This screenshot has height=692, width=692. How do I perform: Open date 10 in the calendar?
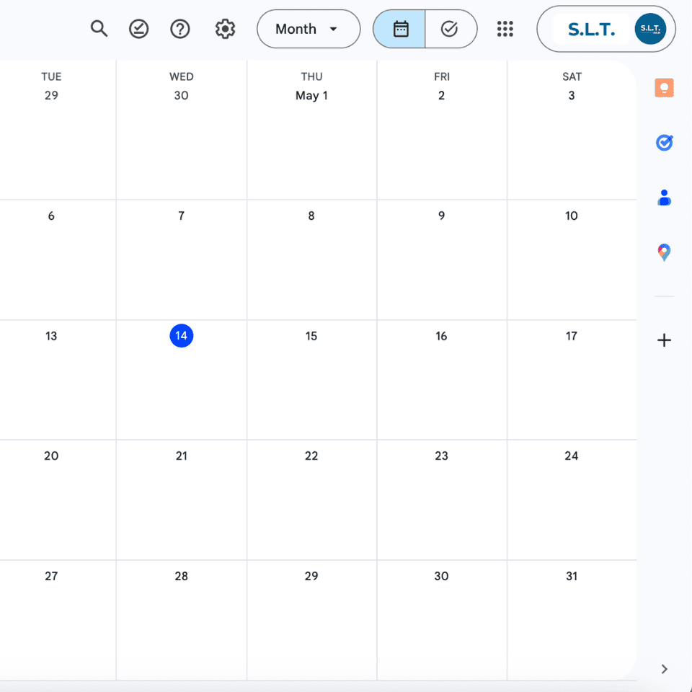[x=572, y=216]
